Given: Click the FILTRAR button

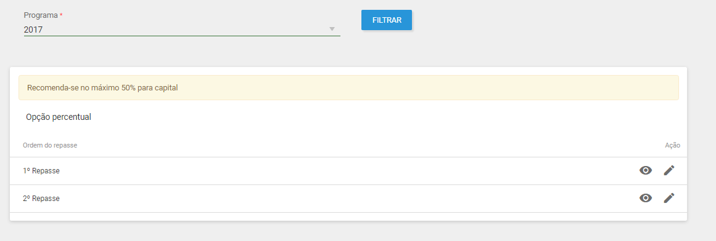Looking at the screenshot, I should [x=386, y=20].
